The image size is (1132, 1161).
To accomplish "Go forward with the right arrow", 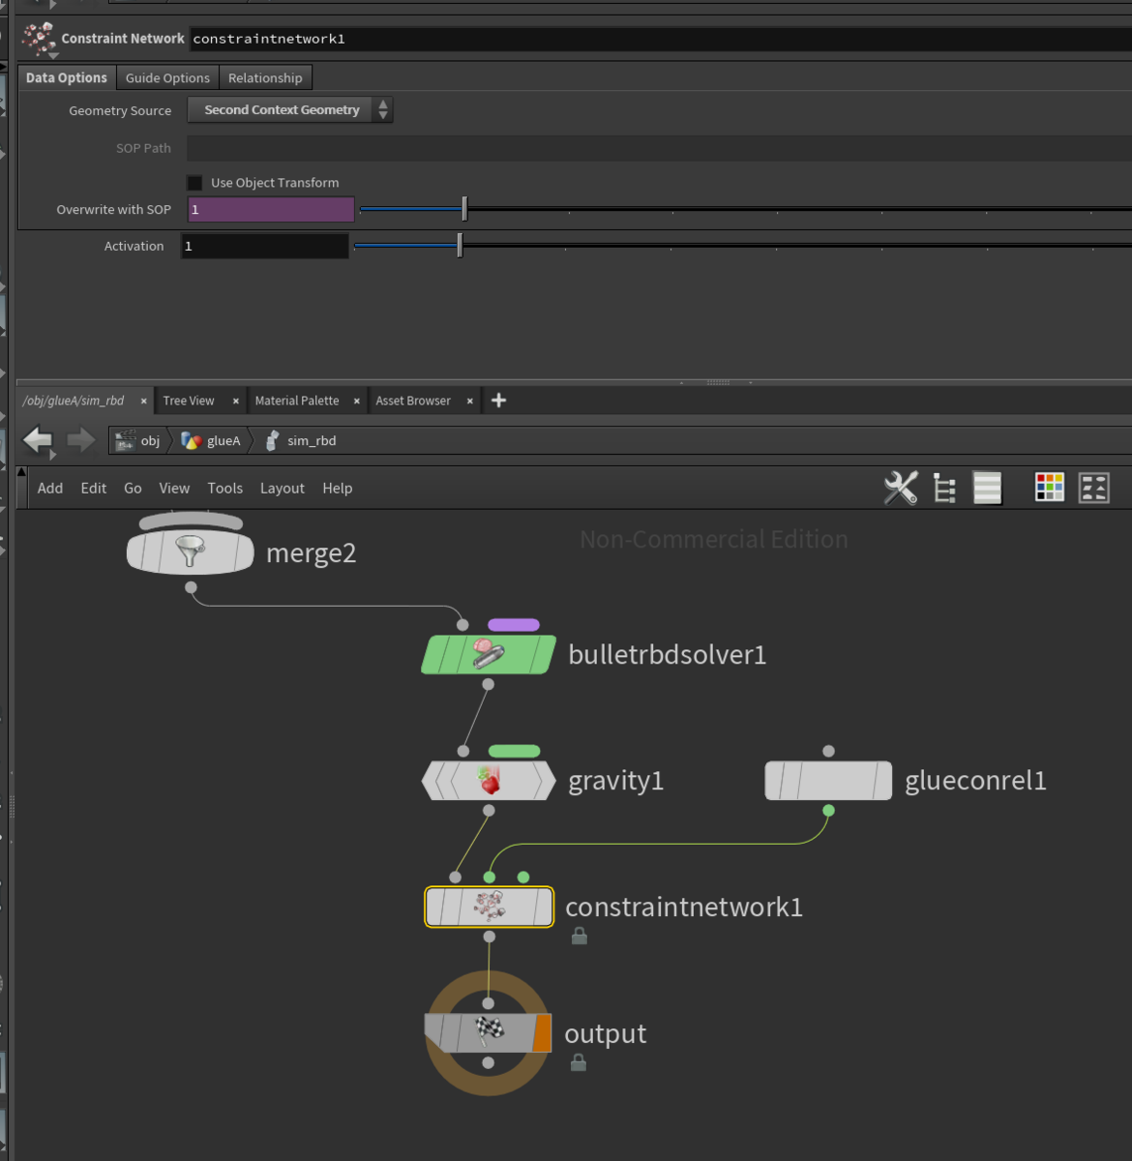I will 80,440.
